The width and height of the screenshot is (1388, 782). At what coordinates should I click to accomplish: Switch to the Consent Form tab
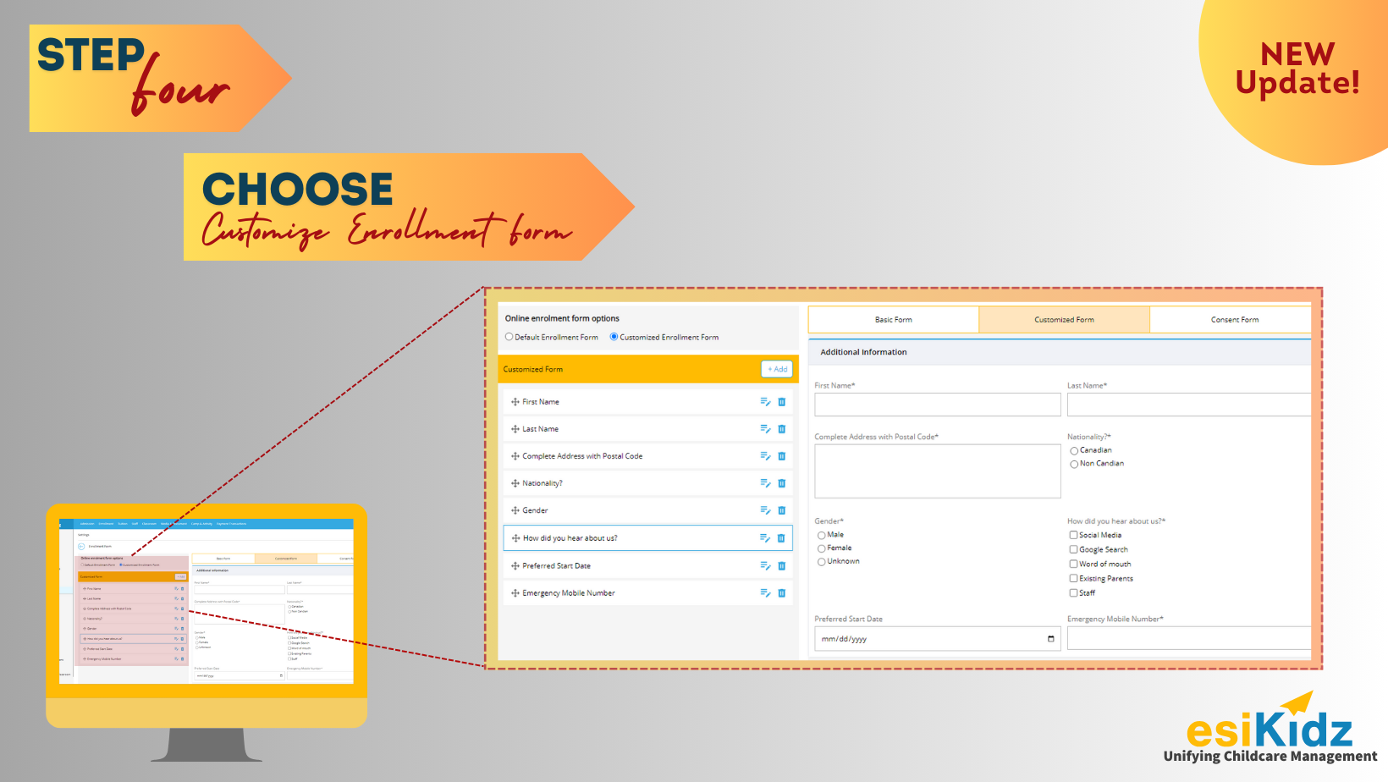(x=1231, y=320)
